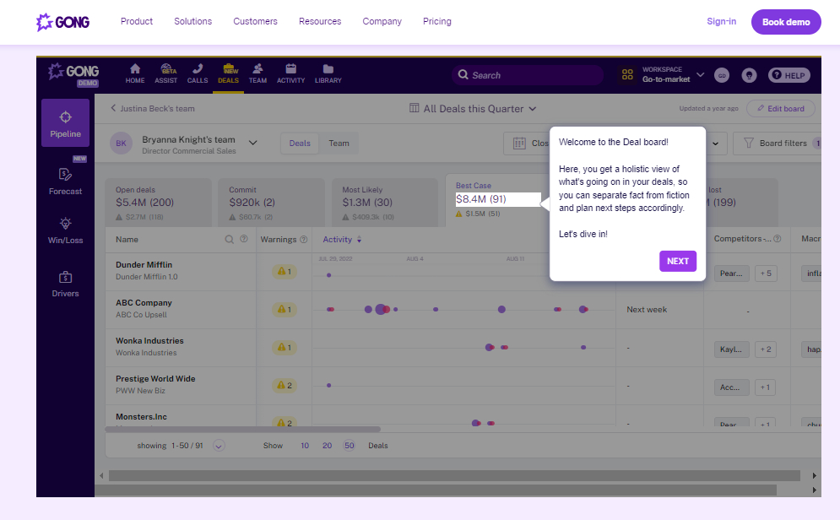This screenshot has height=520, width=840.
Task: Open the Library section icon
Action: (x=328, y=74)
